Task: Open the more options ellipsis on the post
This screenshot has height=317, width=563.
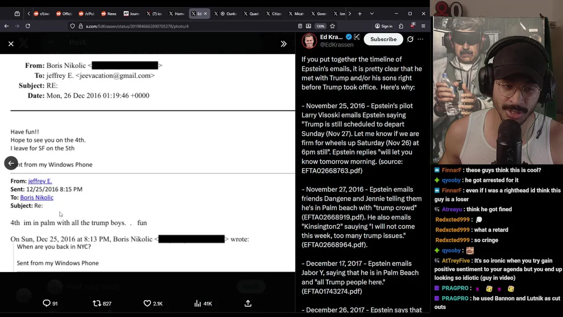Action: [420, 39]
